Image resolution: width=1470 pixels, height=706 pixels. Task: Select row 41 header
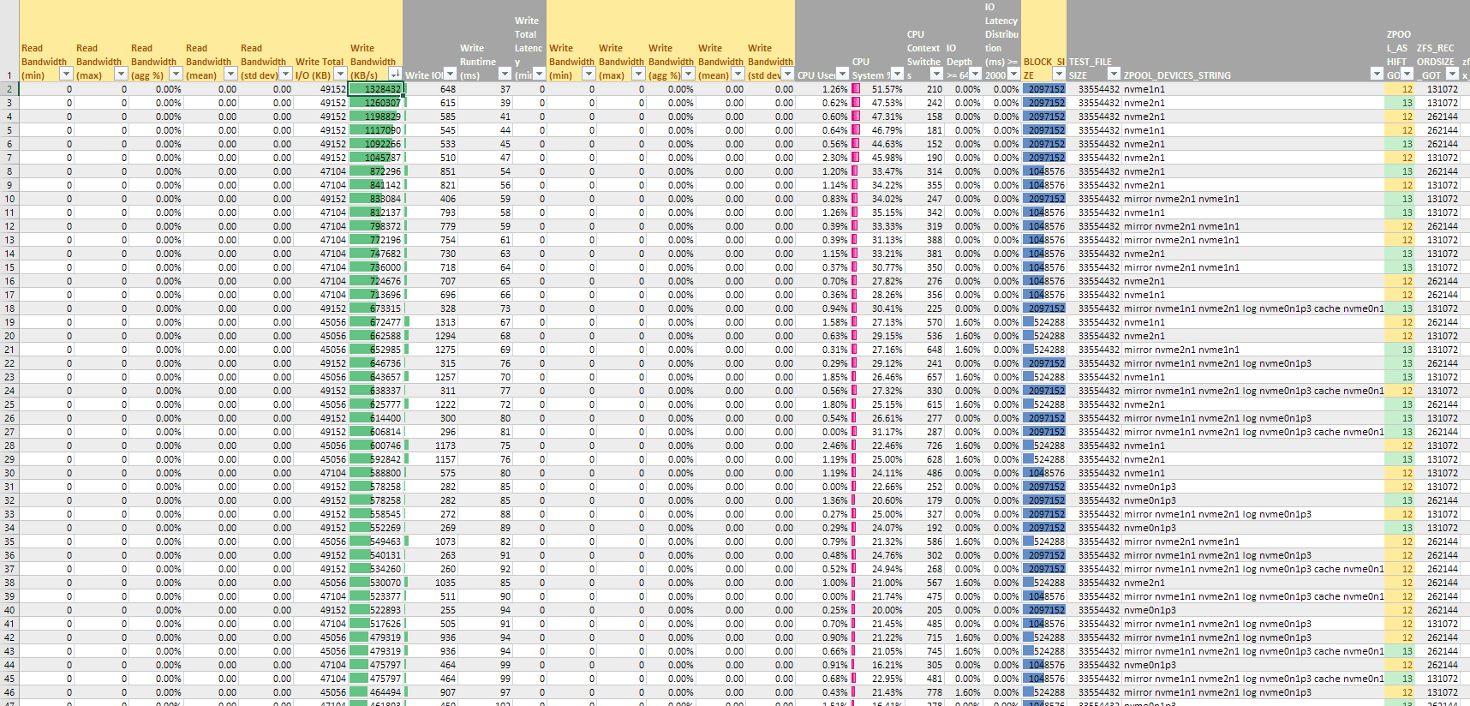[9, 624]
